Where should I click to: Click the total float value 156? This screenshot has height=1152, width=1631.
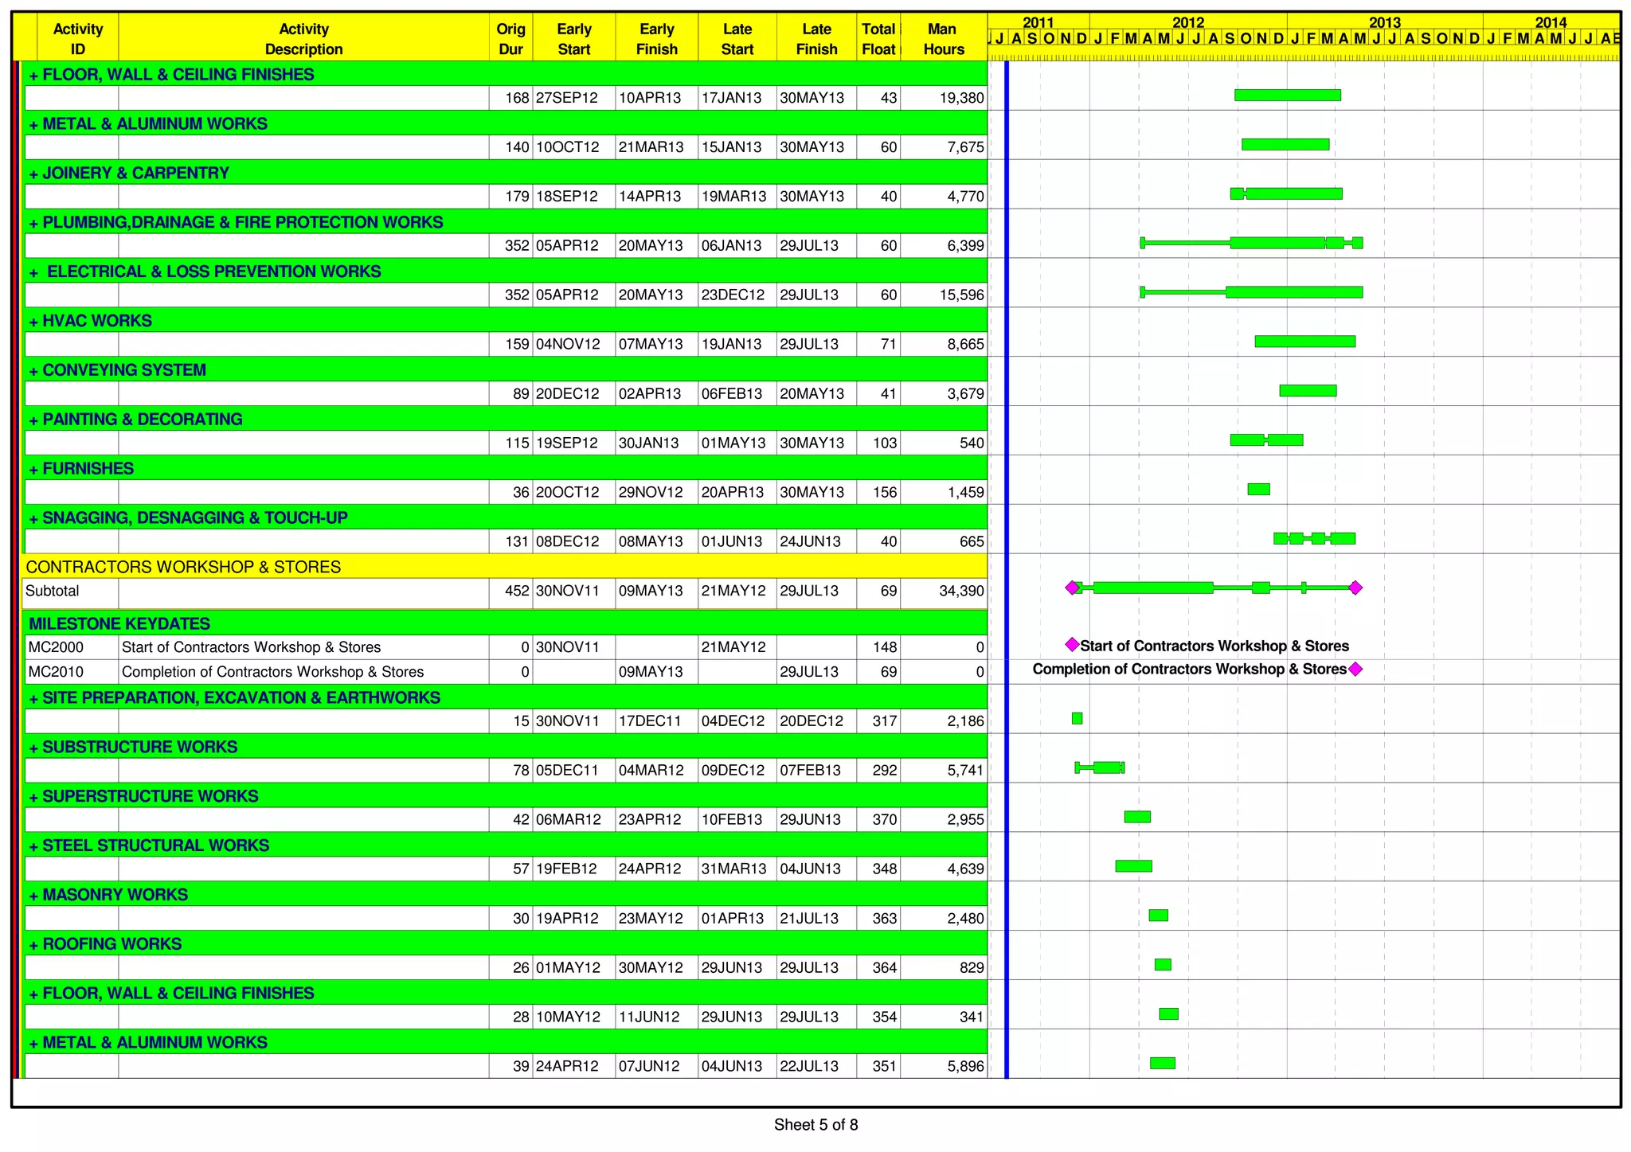[x=885, y=493]
